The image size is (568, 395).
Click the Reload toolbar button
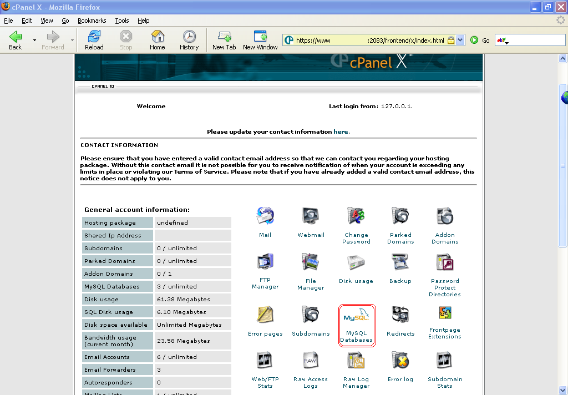coord(94,40)
